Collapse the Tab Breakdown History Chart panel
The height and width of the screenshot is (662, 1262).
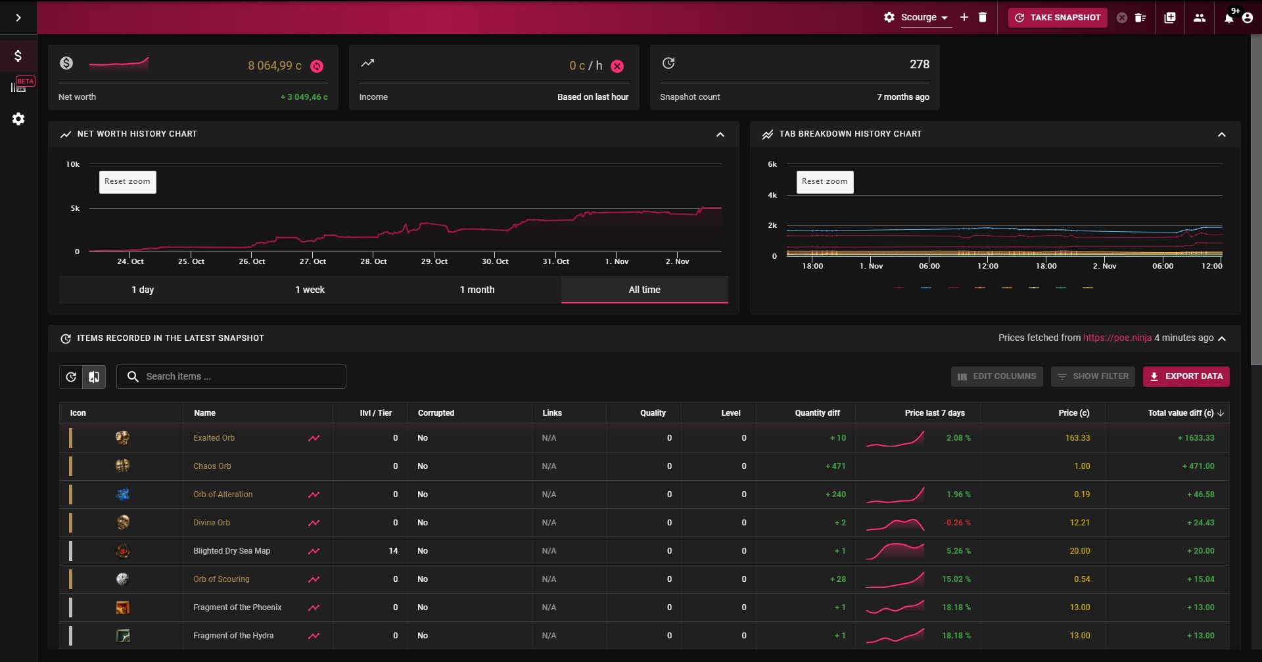click(x=1222, y=135)
